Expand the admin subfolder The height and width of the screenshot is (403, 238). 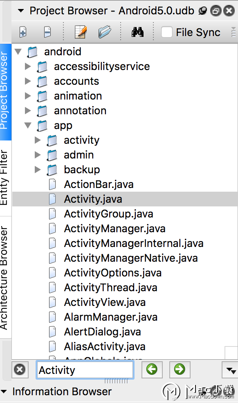click(38, 155)
